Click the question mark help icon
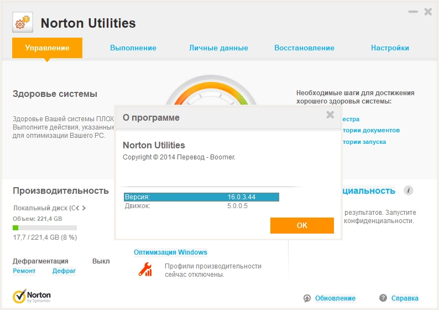Screen dimensions: 439x310 383,298
